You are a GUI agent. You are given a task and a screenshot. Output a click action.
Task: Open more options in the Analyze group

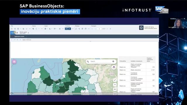coord(72,29)
